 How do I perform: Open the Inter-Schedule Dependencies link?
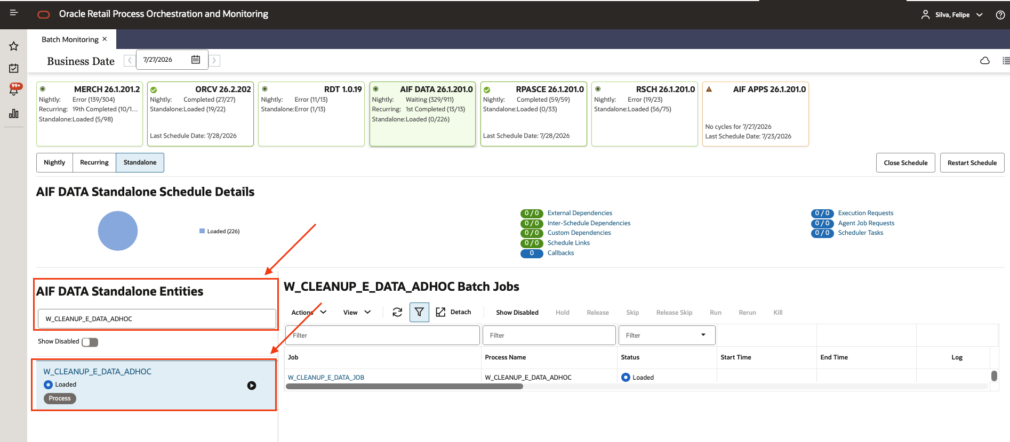[x=589, y=223]
